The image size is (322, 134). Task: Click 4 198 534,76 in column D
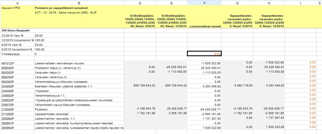pyautogui.click(x=145, y=108)
